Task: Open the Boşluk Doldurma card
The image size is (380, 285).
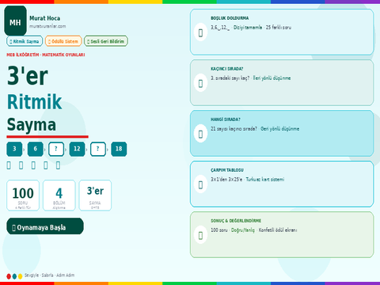Action: 282,32
